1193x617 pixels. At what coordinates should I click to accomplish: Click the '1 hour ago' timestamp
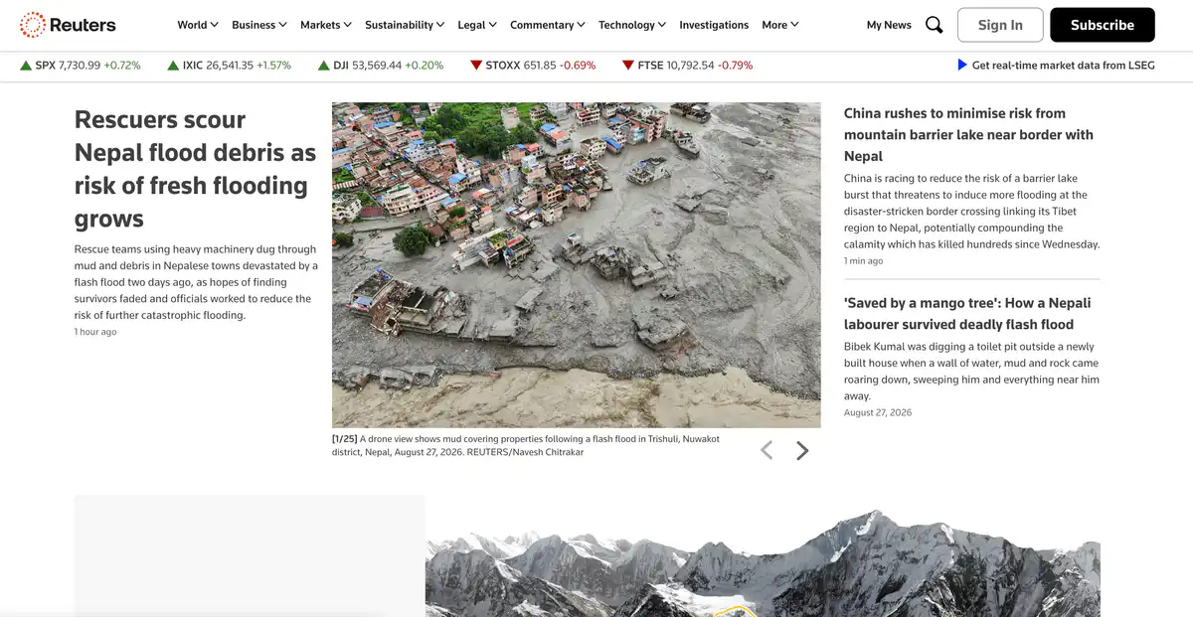pyautogui.click(x=95, y=332)
